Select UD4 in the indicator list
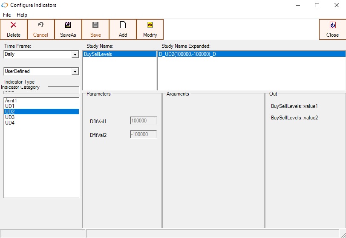This screenshot has width=346, height=238. click(10, 123)
